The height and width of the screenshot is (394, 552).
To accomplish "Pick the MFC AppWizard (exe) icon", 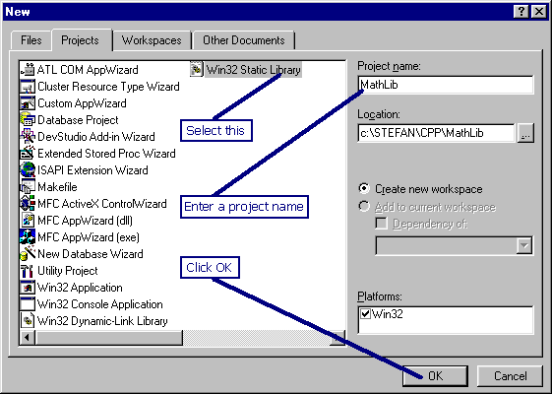I will pyautogui.click(x=28, y=237).
